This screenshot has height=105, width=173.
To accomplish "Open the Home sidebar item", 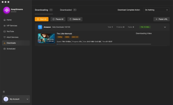I will 16,20.
